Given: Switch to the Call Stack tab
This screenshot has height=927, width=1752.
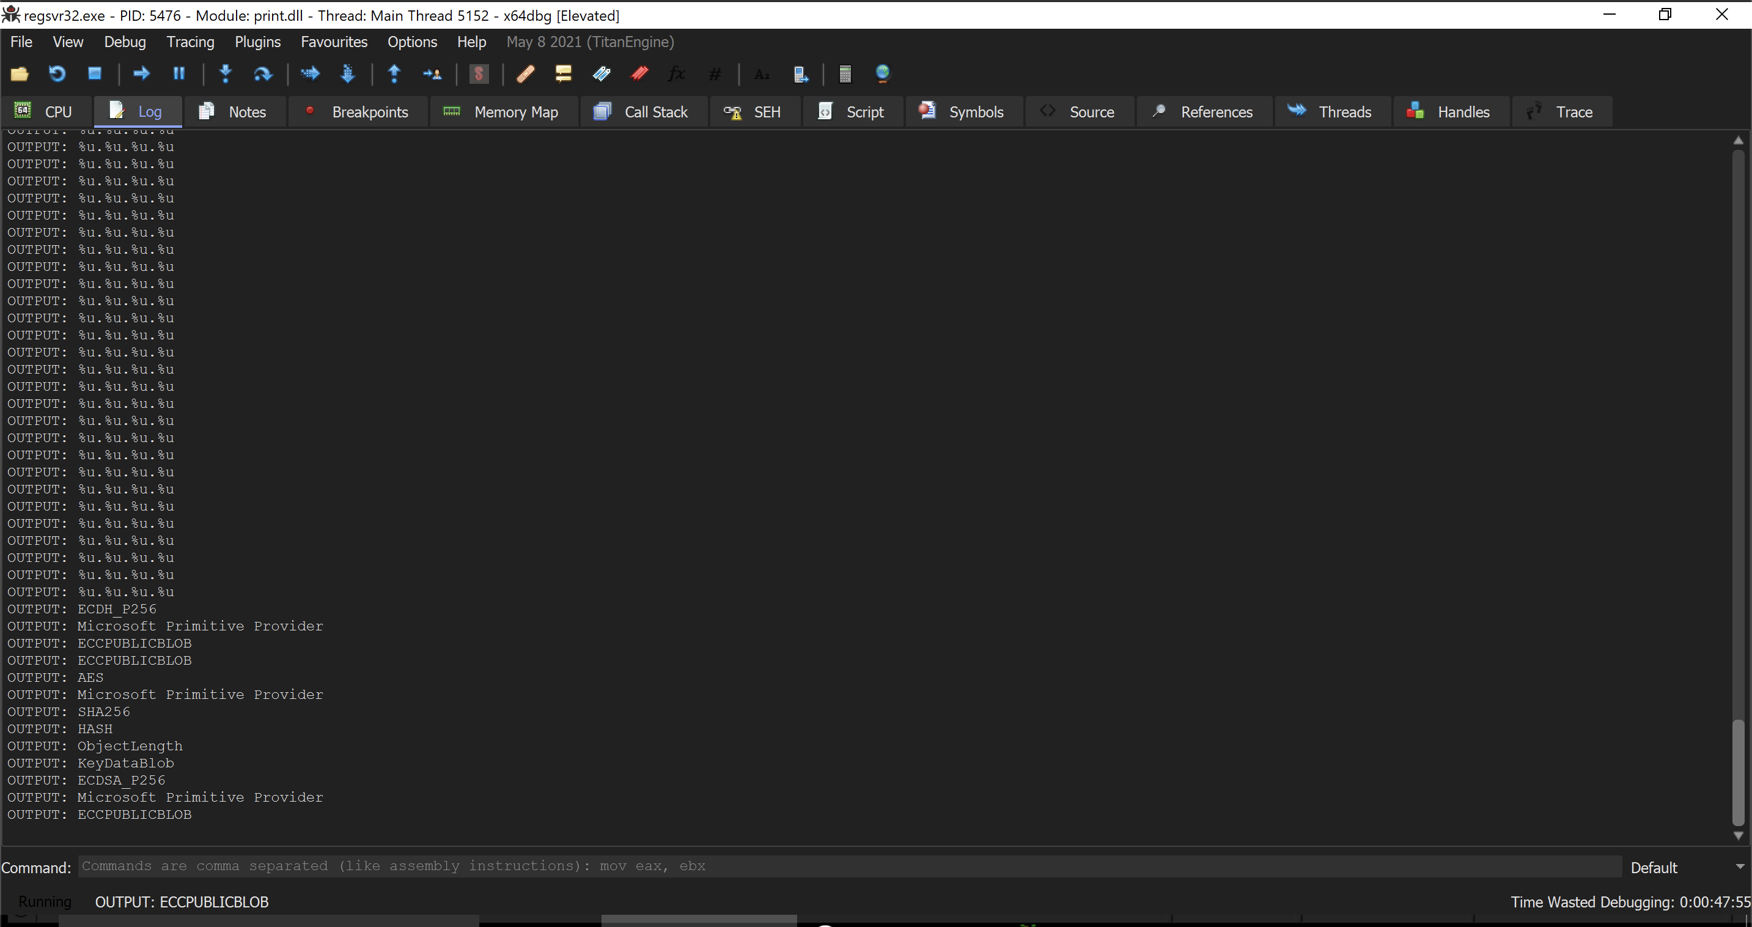Looking at the screenshot, I should pos(644,113).
